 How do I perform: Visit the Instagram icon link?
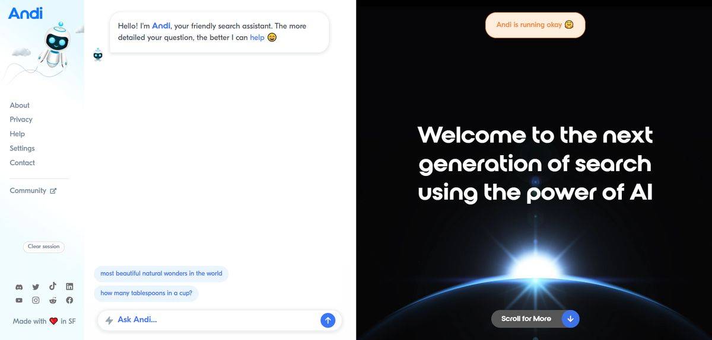36,300
